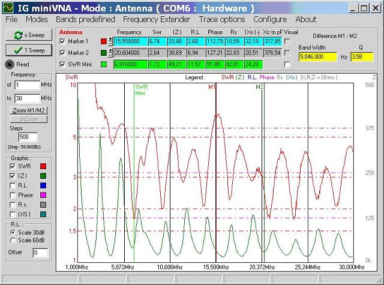Open the Frequency Extender menu

point(156,19)
